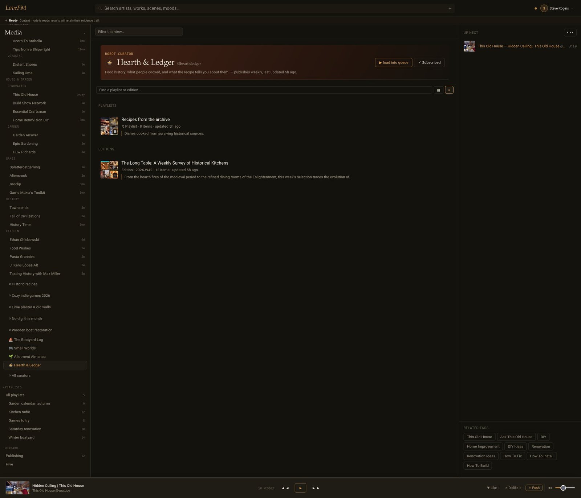Open the Recipes from the archive playlist
This screenshot has width=581, height=498.
point(145,119)
